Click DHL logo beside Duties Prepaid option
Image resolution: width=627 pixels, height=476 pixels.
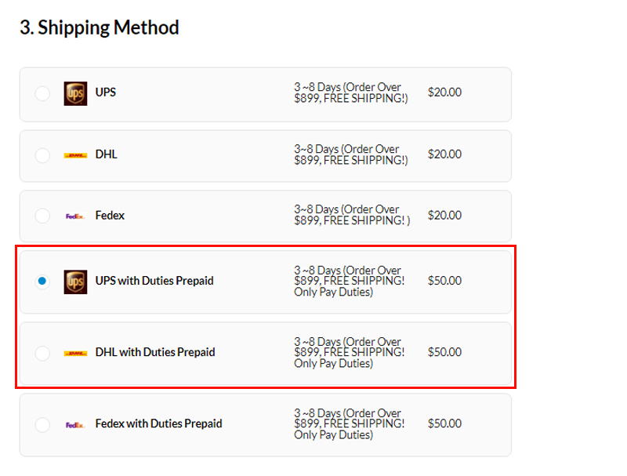pos(75,353)
